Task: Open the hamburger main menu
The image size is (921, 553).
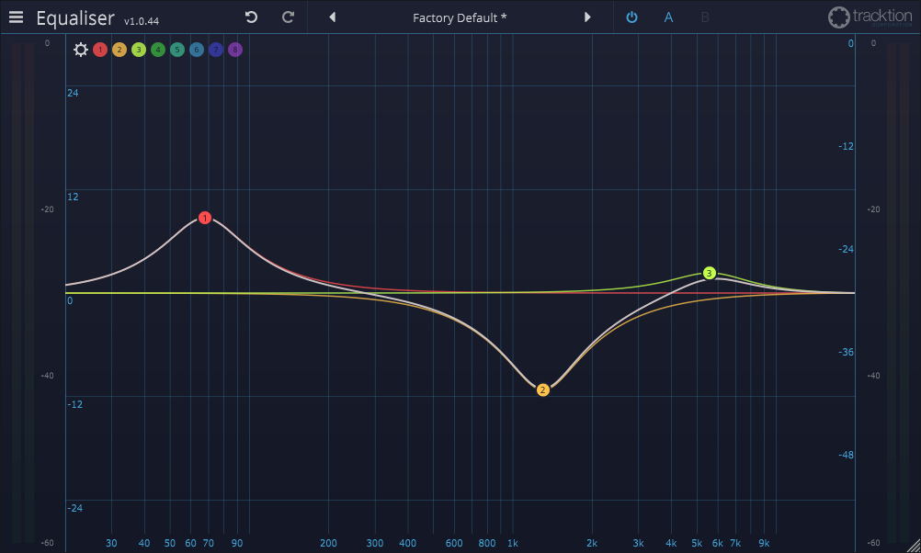Action: [x=17, y=17]
